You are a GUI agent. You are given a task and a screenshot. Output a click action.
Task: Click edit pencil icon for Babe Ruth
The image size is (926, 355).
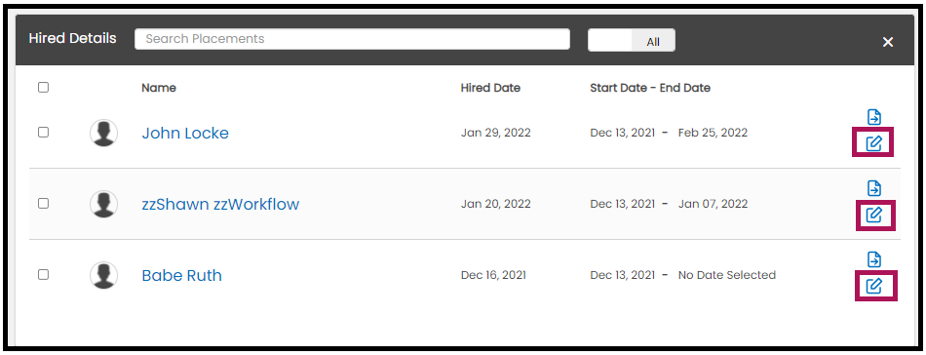click(x=873, y=286)
